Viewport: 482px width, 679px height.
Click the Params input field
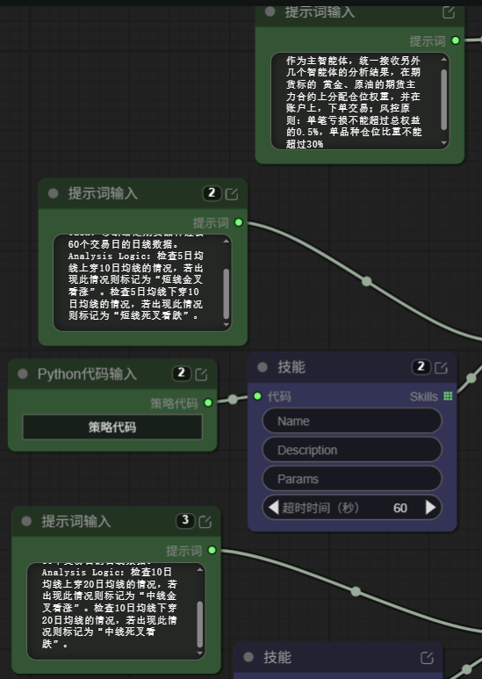pyautogui.click(x=352, y=479)
